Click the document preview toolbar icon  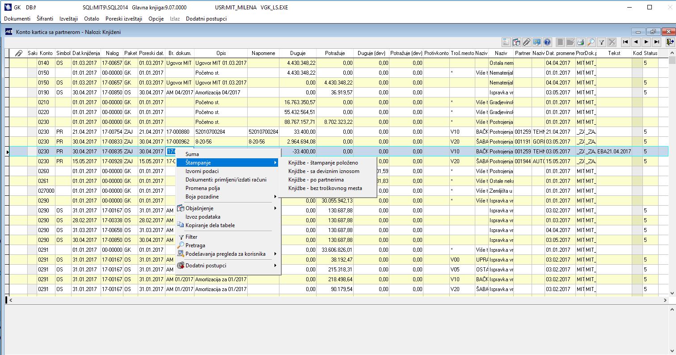[506, 42]
